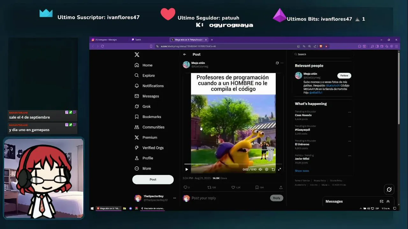Open the video settings gear
Screen dimensions: 408x229
pyautogui.click(x=267, y=170)
